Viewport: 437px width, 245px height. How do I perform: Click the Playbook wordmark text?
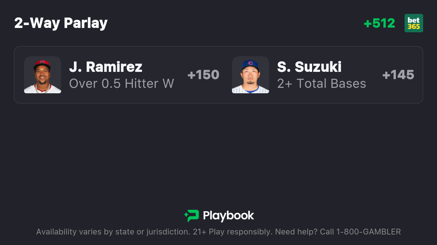click(x=228, y=216)
